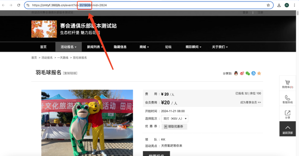
Task: Open the 论坛 navigation item
Action: [x=168, y=47]
